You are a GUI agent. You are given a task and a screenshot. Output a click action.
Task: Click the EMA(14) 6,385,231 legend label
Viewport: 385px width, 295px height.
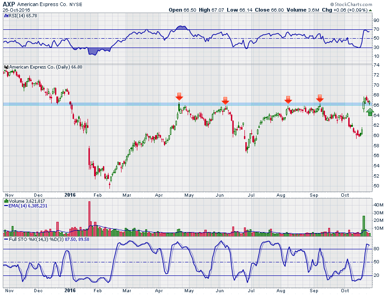click(x=28, y=206)
